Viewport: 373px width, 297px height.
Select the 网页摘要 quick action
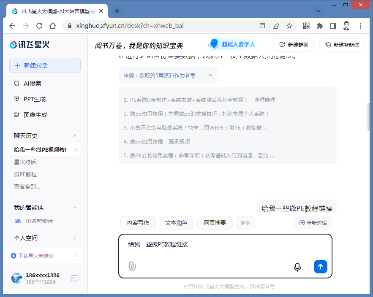[215, 223]
